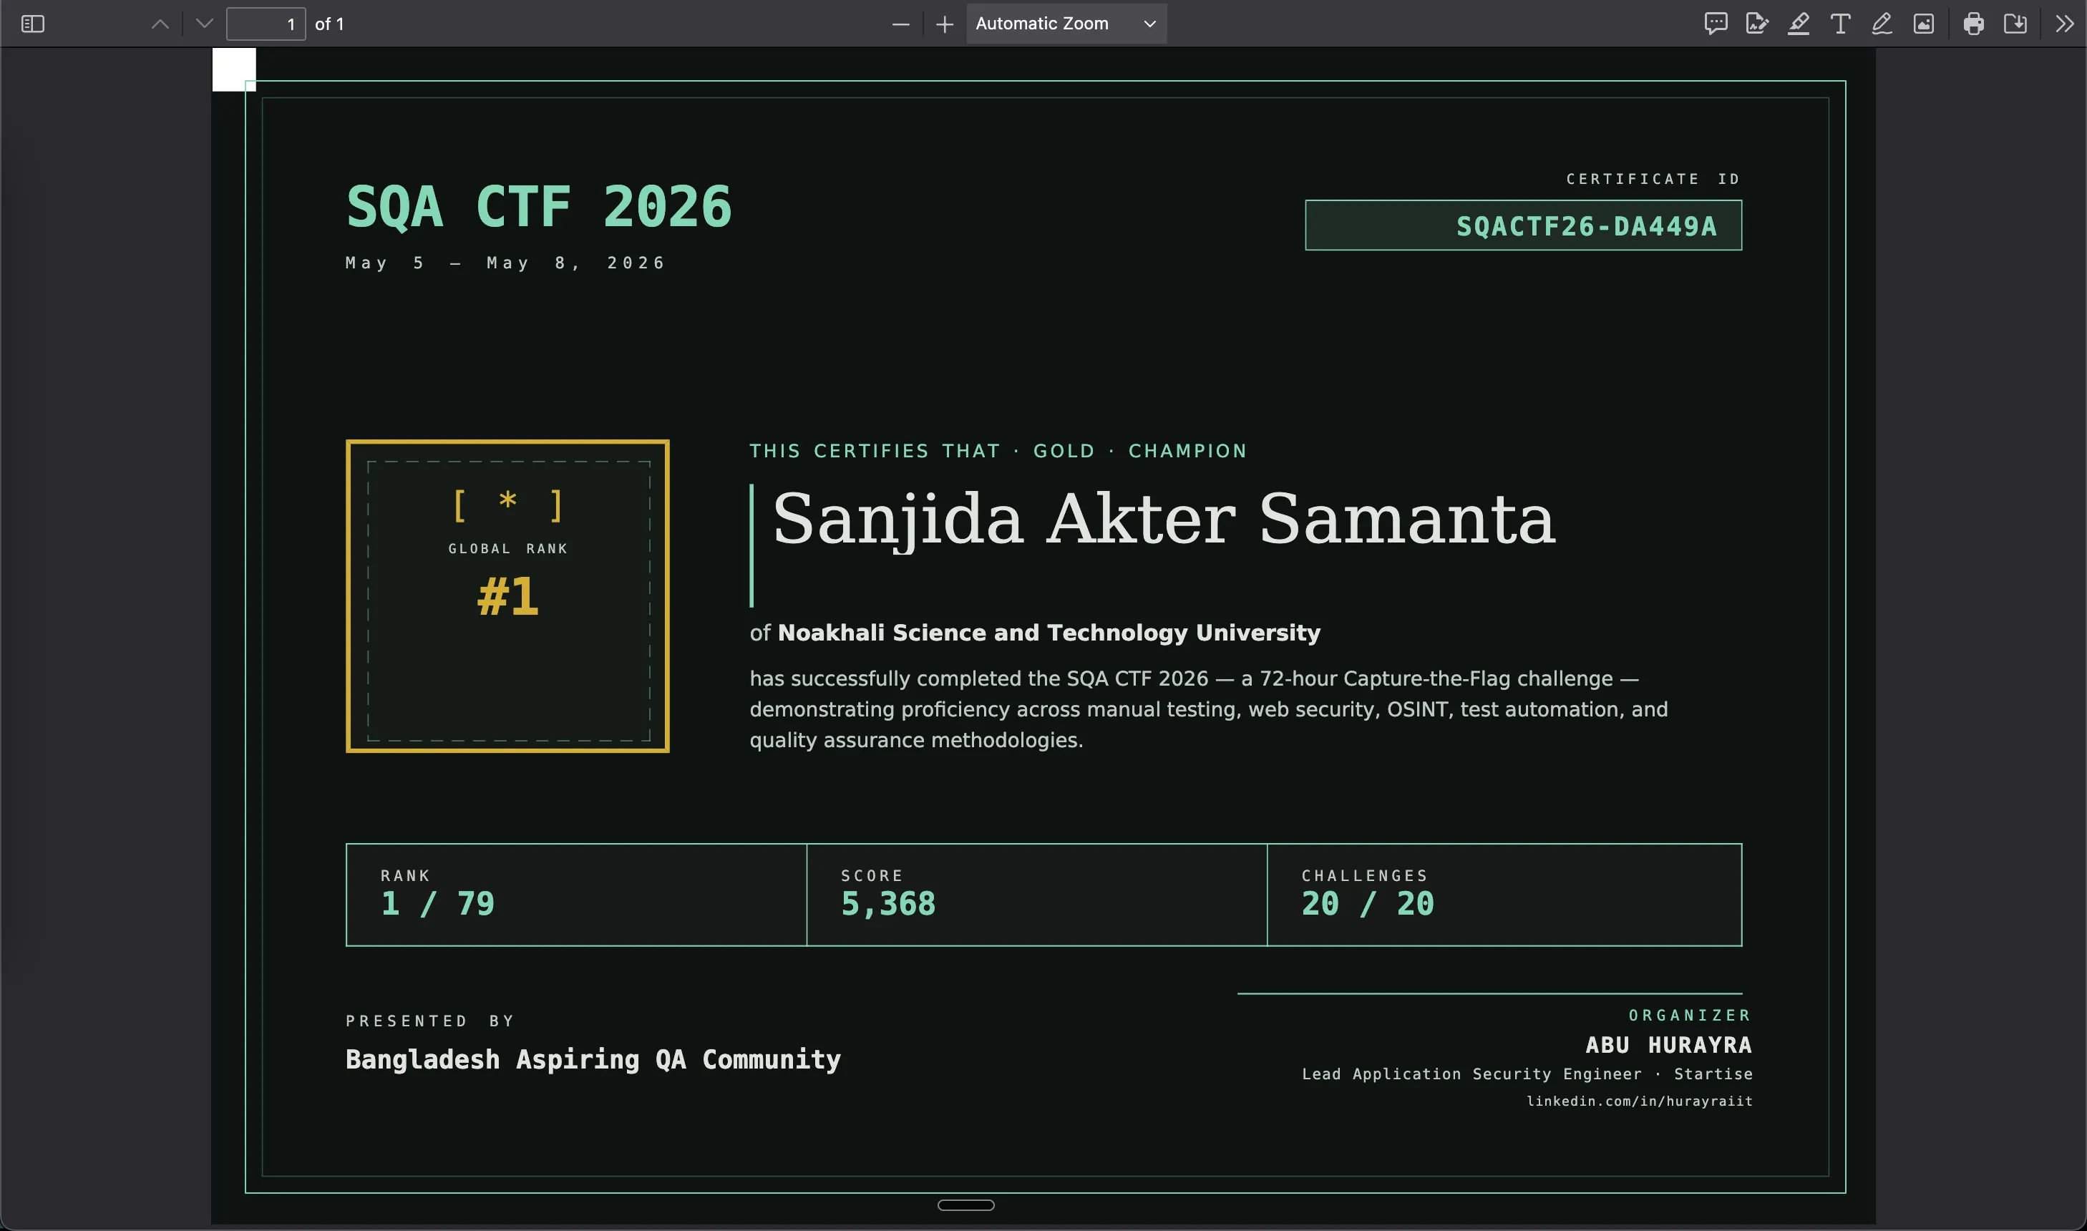Click the score value 5,368
This screenshot has height=1231, width=2087.
[x=887, y=904]
